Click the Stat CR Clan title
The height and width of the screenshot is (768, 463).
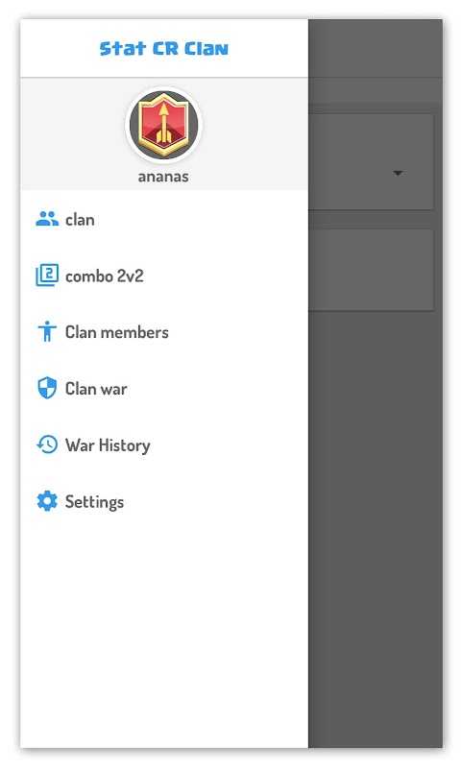[x=163, y=49]
